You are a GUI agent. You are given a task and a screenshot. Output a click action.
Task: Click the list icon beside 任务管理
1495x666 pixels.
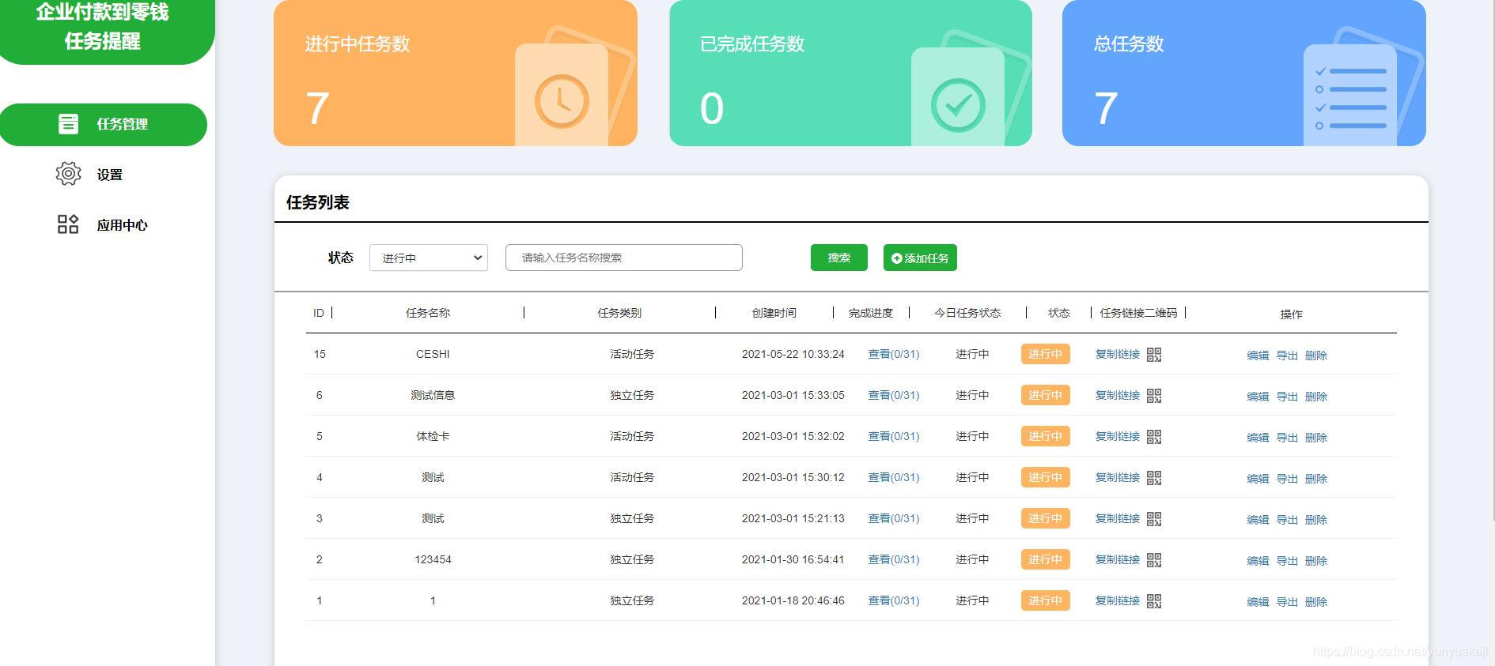(x=68, y=124)
